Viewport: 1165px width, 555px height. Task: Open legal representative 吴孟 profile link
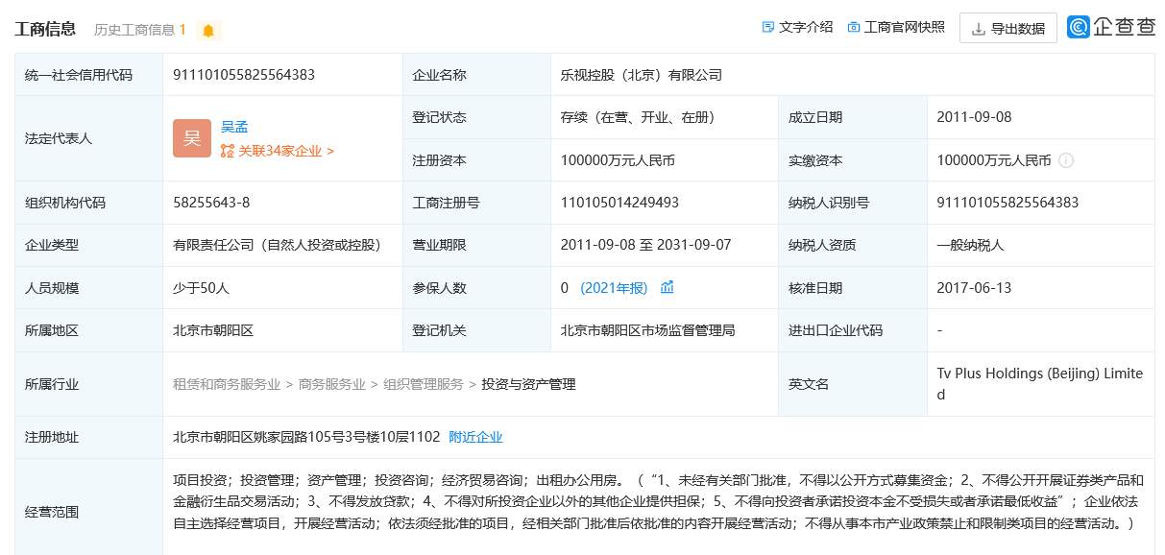coord(234,127)
